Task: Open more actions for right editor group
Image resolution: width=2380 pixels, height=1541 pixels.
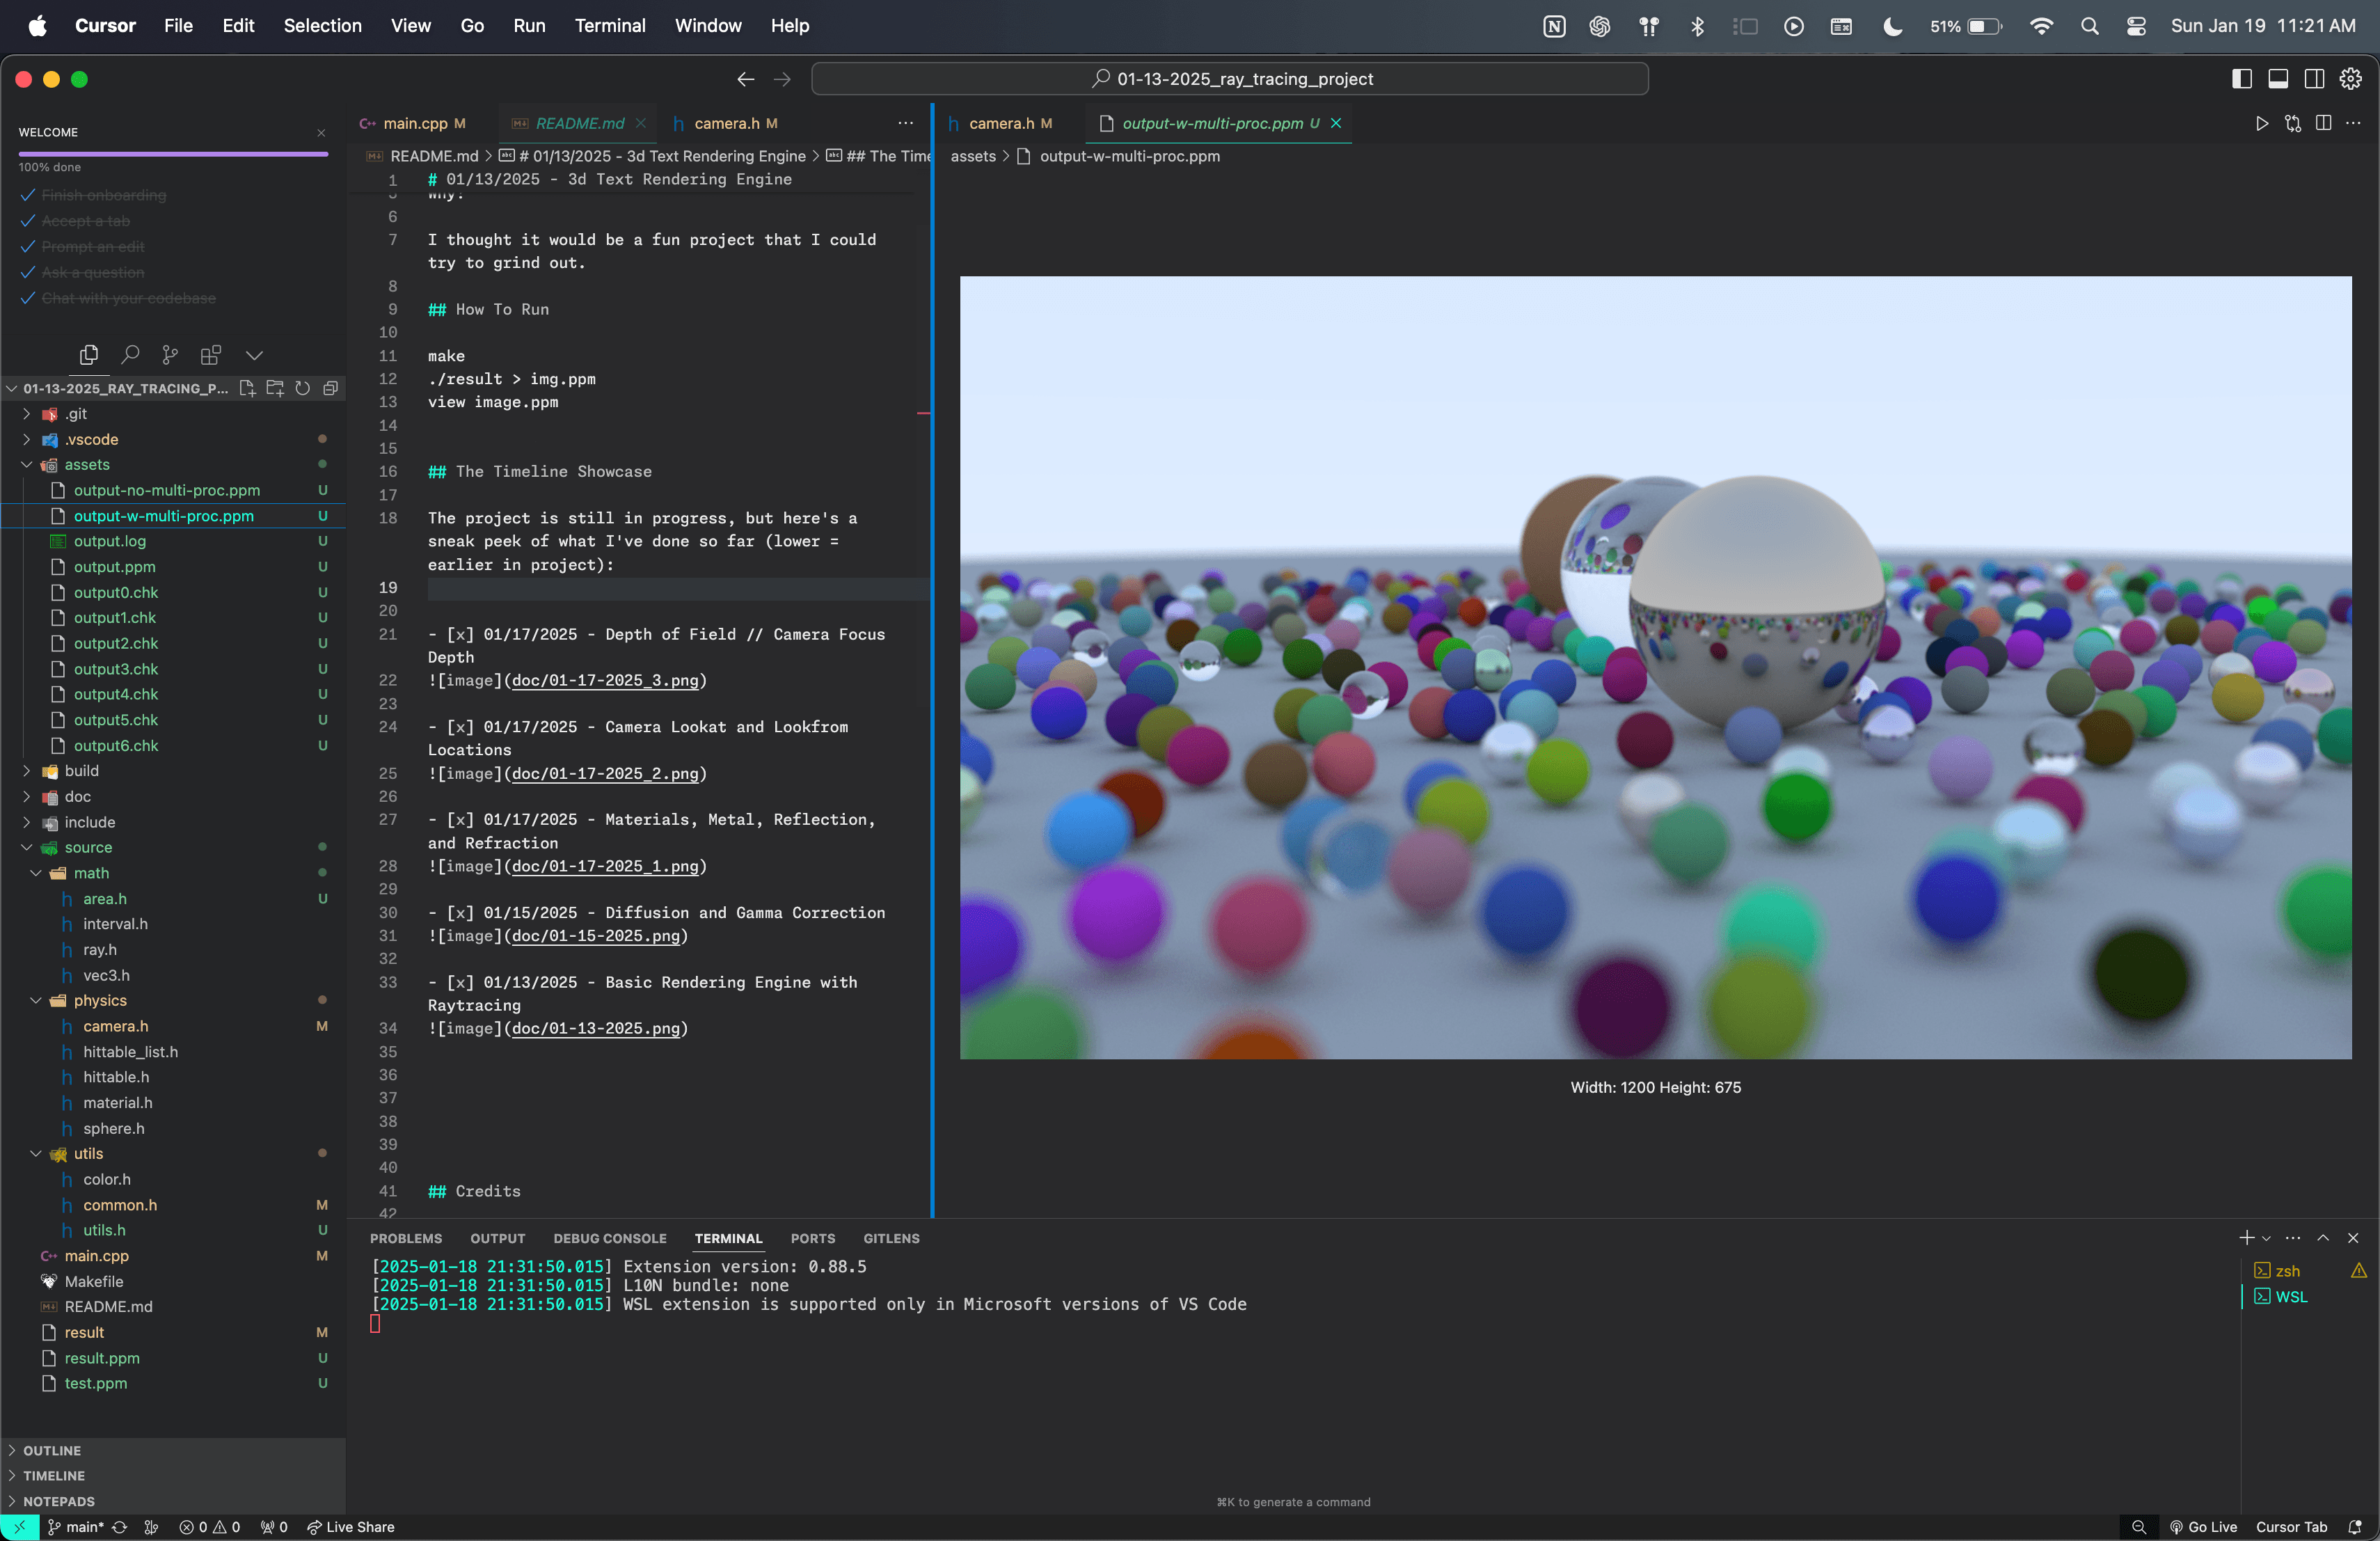Action: (2353, 123)
